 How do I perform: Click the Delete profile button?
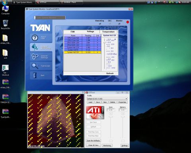coord(113,102)
